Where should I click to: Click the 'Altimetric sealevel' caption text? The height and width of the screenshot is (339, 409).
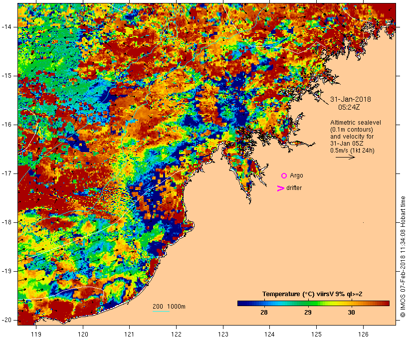(x=356, y=123)
